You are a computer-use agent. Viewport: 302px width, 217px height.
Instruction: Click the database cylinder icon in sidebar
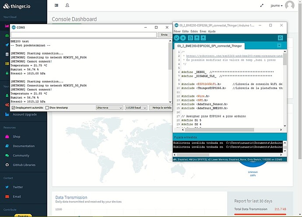tap(7, 54)
